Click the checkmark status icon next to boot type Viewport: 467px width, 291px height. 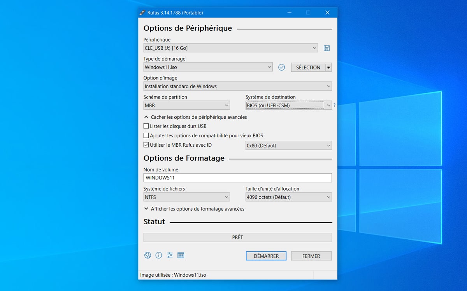coord(281,67)
